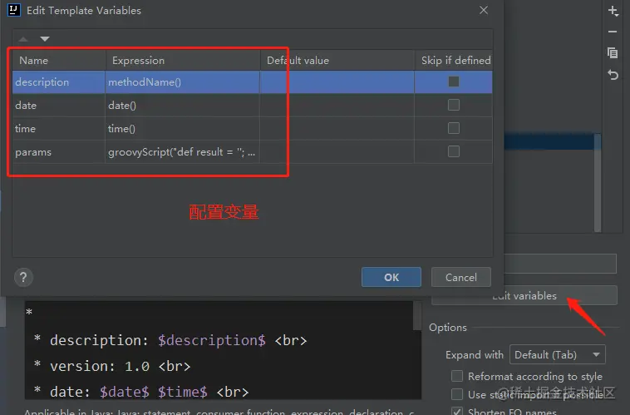Select the params variable name cell
The width and height of the screenshot is (630, 415).
59,152
